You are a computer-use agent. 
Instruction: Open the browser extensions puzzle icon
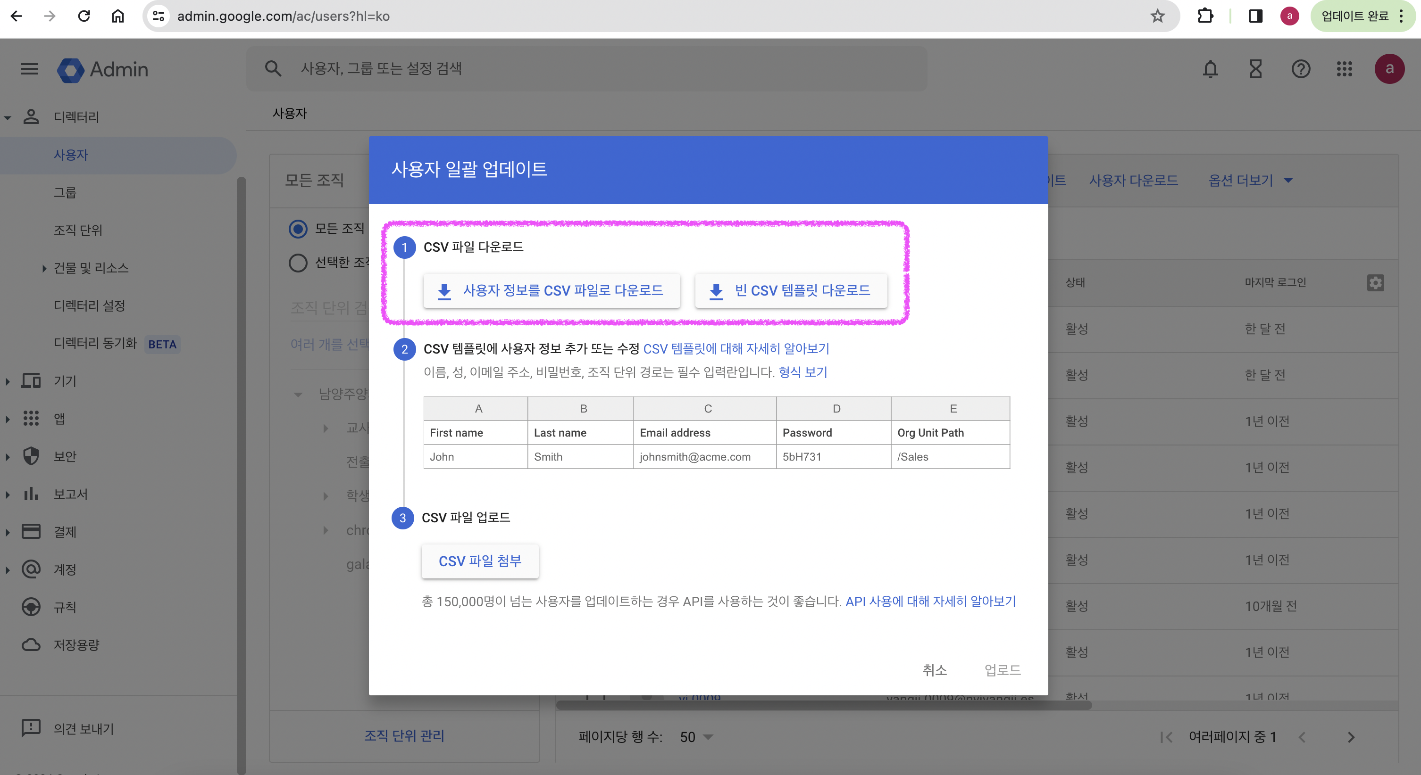(1206, 16)
